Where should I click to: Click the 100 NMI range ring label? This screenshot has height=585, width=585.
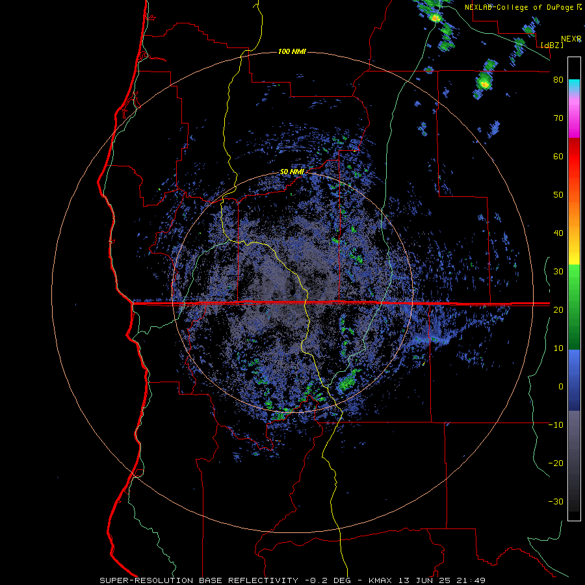click(292, 51)
